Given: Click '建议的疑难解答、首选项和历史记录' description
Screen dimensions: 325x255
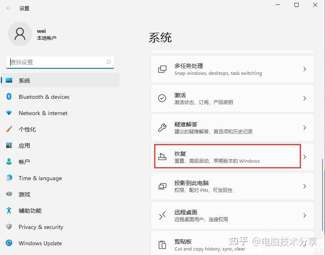Looking at the screenshot, I should click(x=214, y=131).
